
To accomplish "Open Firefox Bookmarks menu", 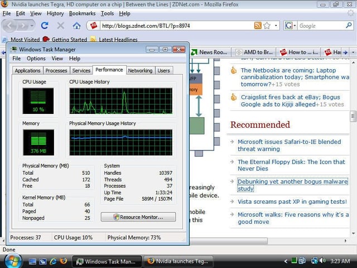I will (x=82, y=13).
